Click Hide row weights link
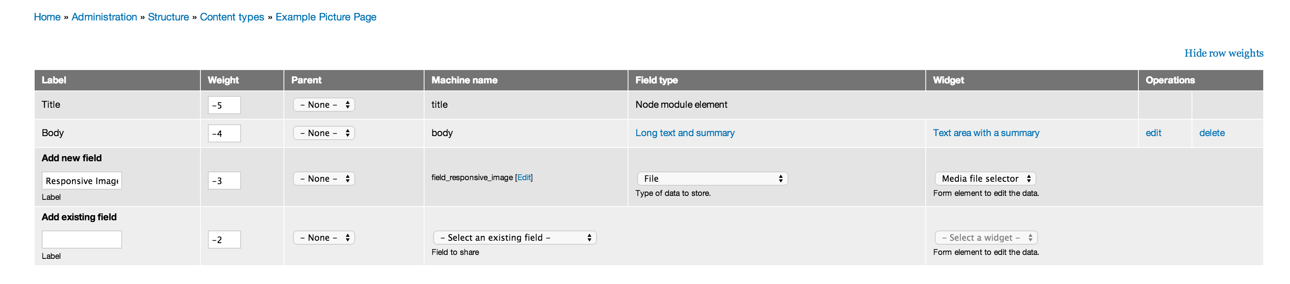 point(1223,53)
